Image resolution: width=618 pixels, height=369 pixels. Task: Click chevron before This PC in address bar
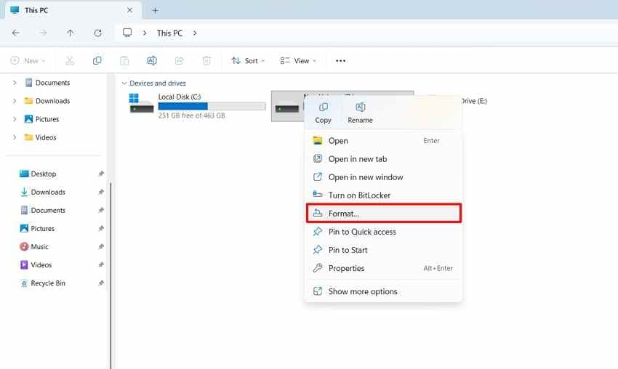145,33
